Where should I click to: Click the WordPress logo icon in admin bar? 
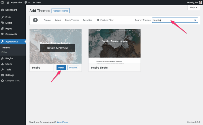(x=2, y=2)
